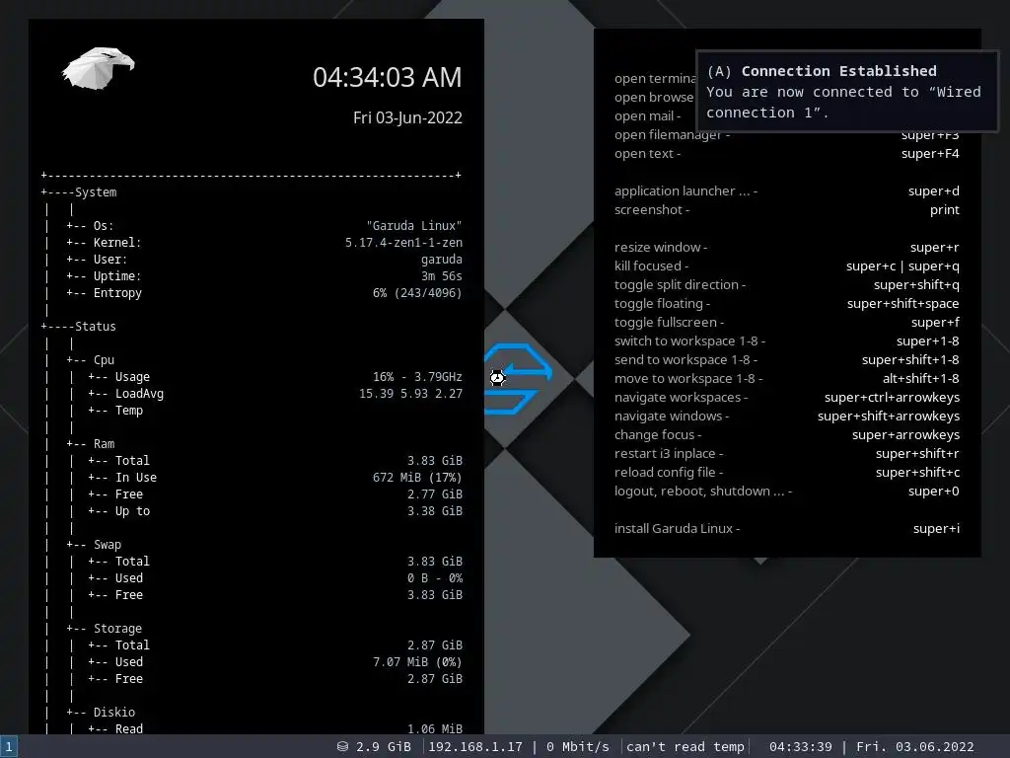1010x758 pixels.
Task: Click the date Fri 03-Jun-2022 in conky
Action: pyautogui.click(x=407, y=118)
